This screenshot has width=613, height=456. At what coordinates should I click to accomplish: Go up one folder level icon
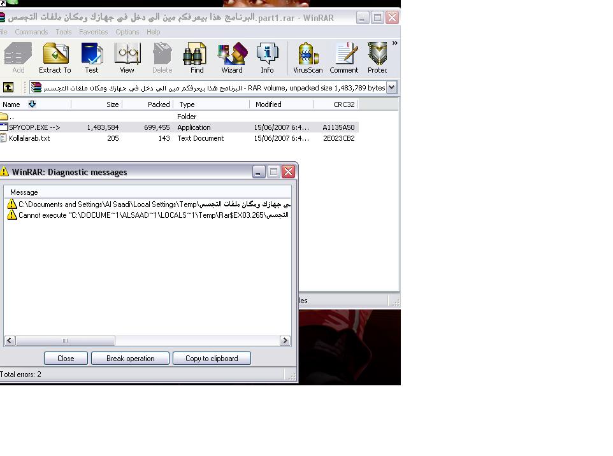[x=8, y=87]
